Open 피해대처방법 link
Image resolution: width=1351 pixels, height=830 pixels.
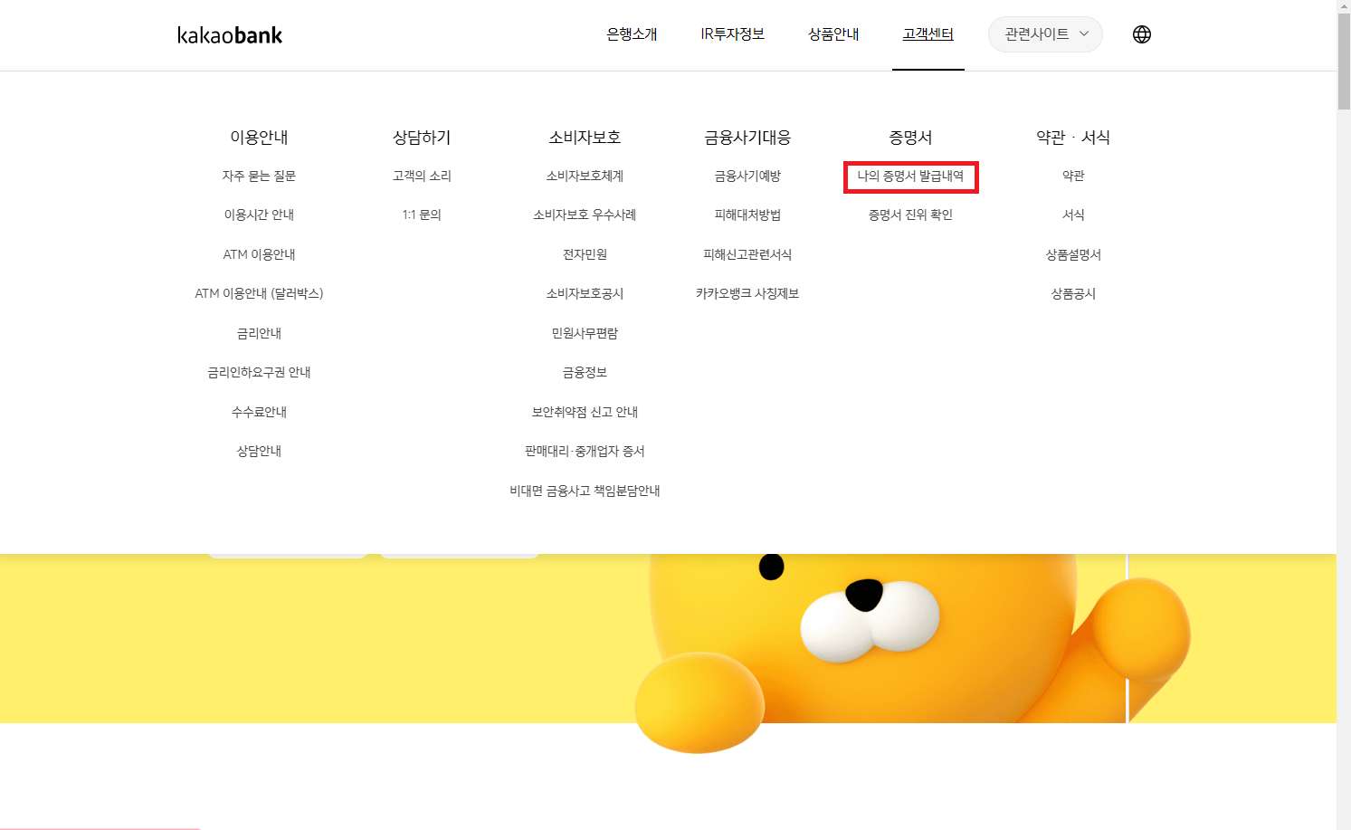tap(747, 215)
